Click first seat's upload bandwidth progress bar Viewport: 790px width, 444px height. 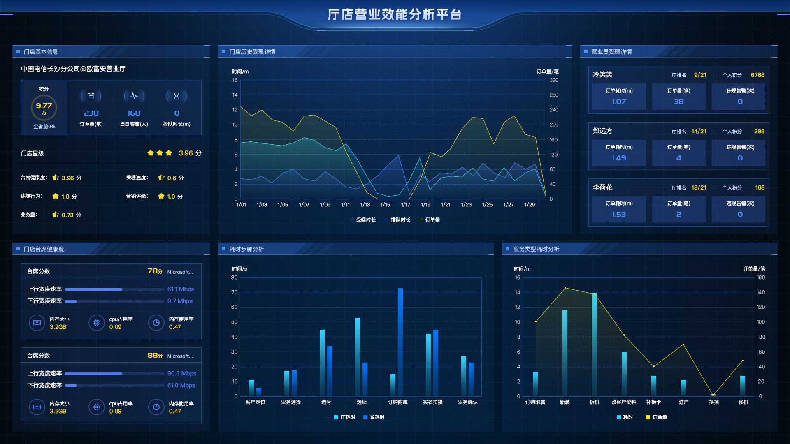(114, 289)
